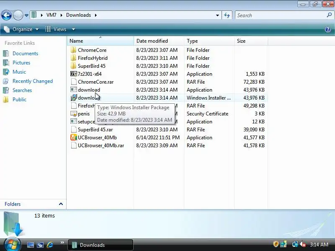Expand the arrow between VM7 and Downloads

click(x=61, y=15)
